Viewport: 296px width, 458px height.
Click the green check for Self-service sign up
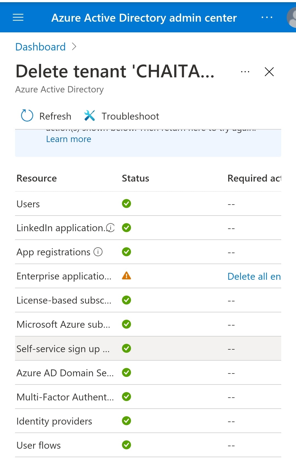click(x=126, y=348)
